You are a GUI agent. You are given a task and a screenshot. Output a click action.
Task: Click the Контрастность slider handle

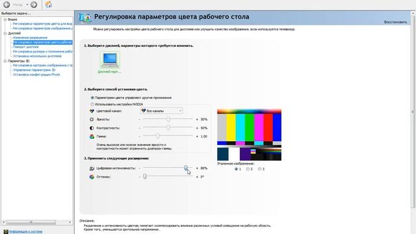click(168, 128)
